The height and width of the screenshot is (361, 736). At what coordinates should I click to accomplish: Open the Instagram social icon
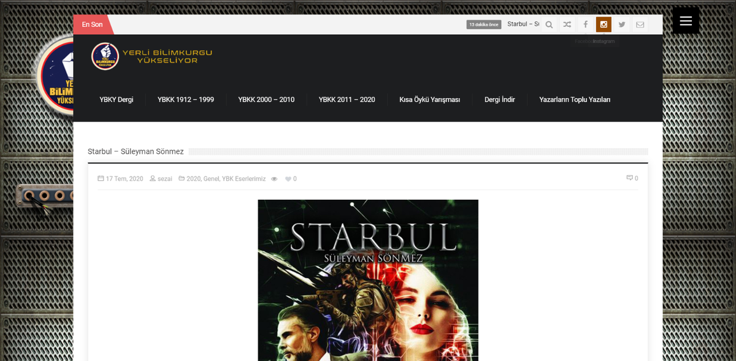(604, 25)
